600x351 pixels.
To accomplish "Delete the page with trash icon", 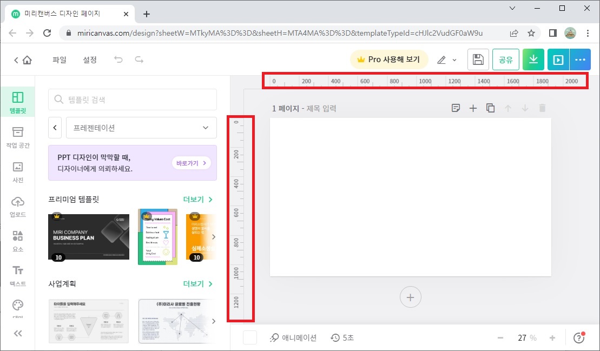I will (542, 108).
